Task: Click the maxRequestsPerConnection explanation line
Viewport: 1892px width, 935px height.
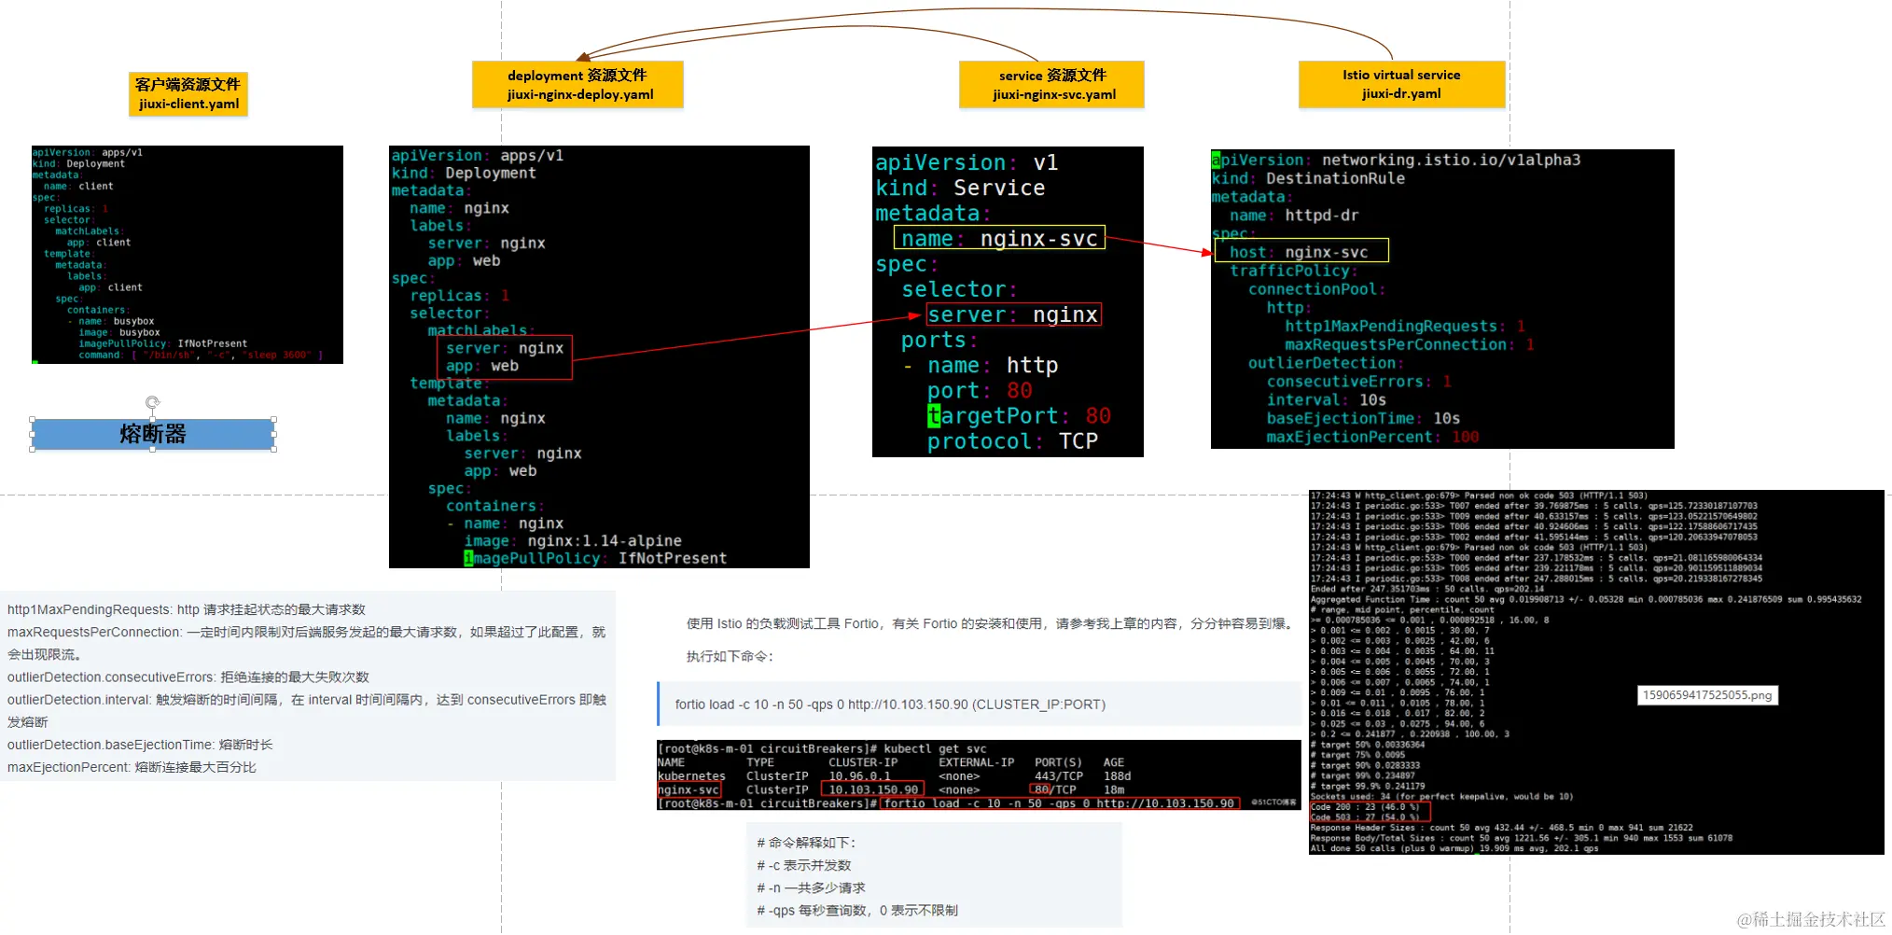Action: click(306, 643)
